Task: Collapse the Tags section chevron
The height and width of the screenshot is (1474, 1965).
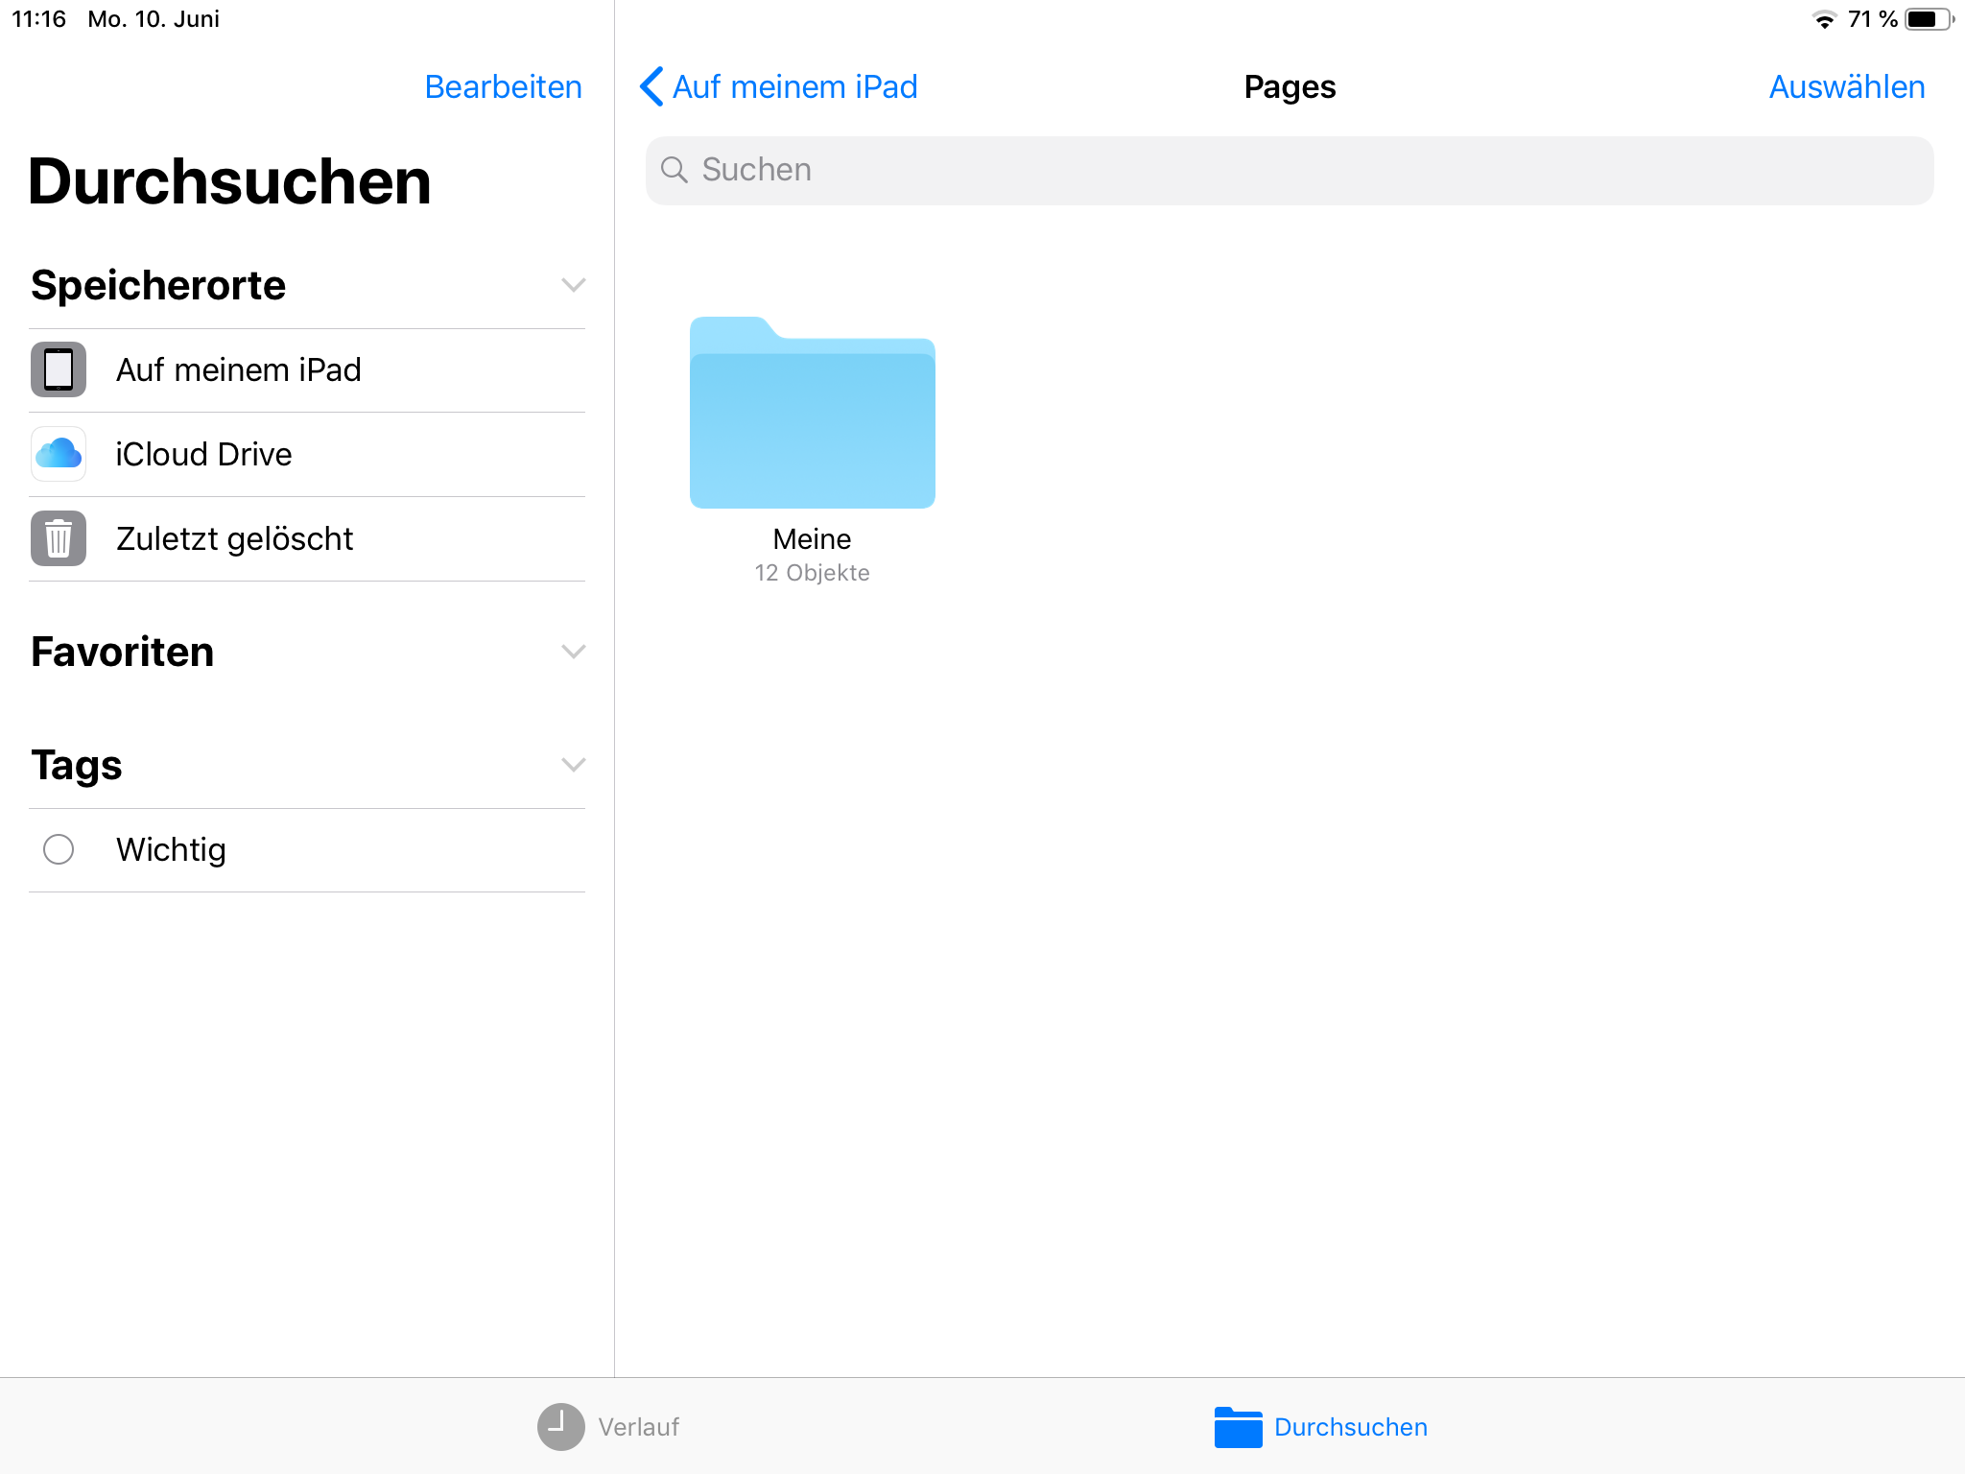Action: 573,765
